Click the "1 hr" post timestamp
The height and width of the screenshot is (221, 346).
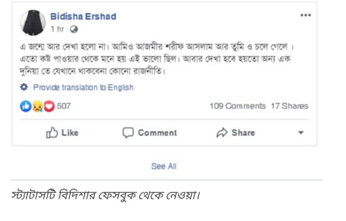pos(58,29)
